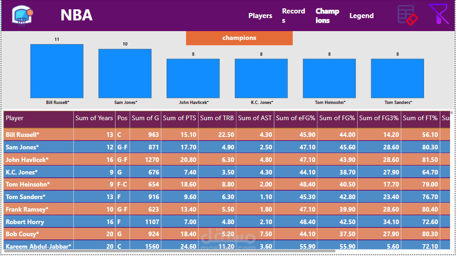This screenshot has height=258, width=457.
Task: Open the Champions page
Action: point(327,16)
